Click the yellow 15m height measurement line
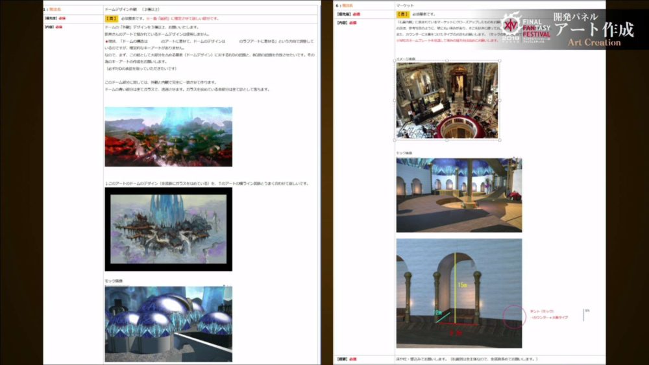 (x=456, y=285)
